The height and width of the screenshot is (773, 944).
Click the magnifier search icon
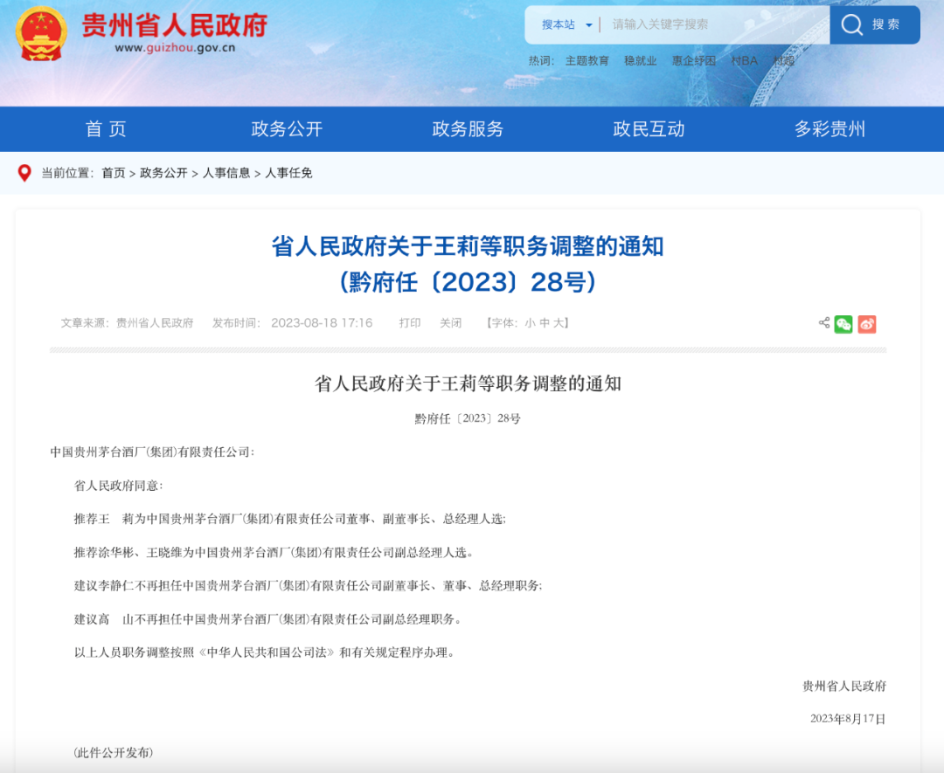pyautogui.click(x=852, y=24)
